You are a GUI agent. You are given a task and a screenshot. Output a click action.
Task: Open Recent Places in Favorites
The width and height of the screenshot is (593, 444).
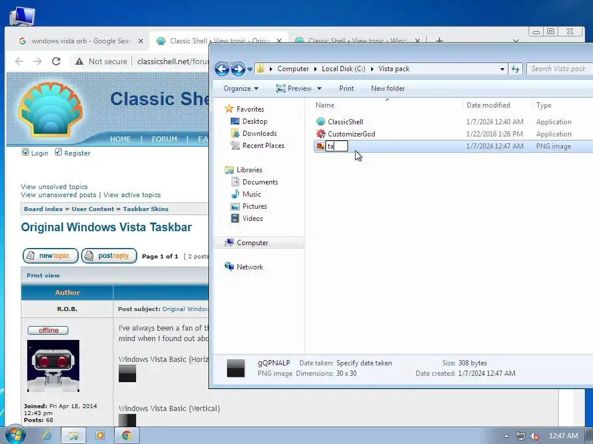[x=263, y=145]
